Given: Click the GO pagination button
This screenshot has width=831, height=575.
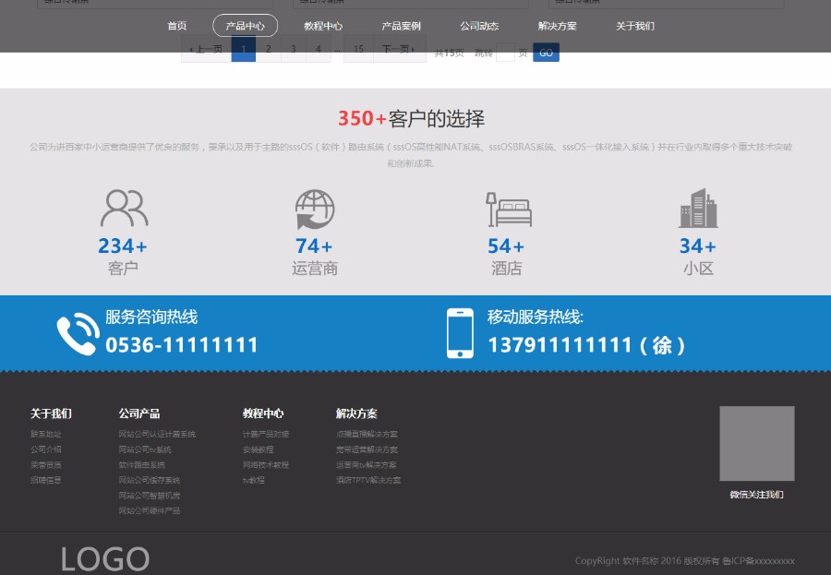Looking at the screenshot, I should click(x=547, y=52).
